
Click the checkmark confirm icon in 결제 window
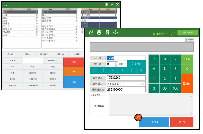(112, 5)
